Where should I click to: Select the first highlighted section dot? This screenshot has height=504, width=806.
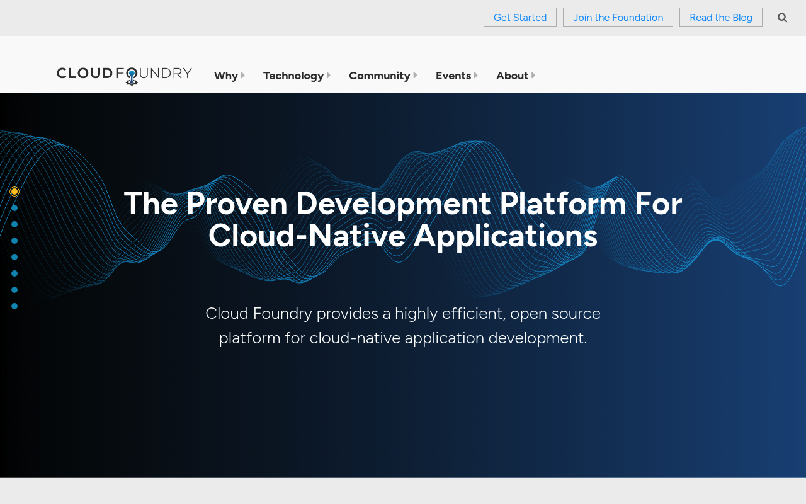tap(14, 192)
